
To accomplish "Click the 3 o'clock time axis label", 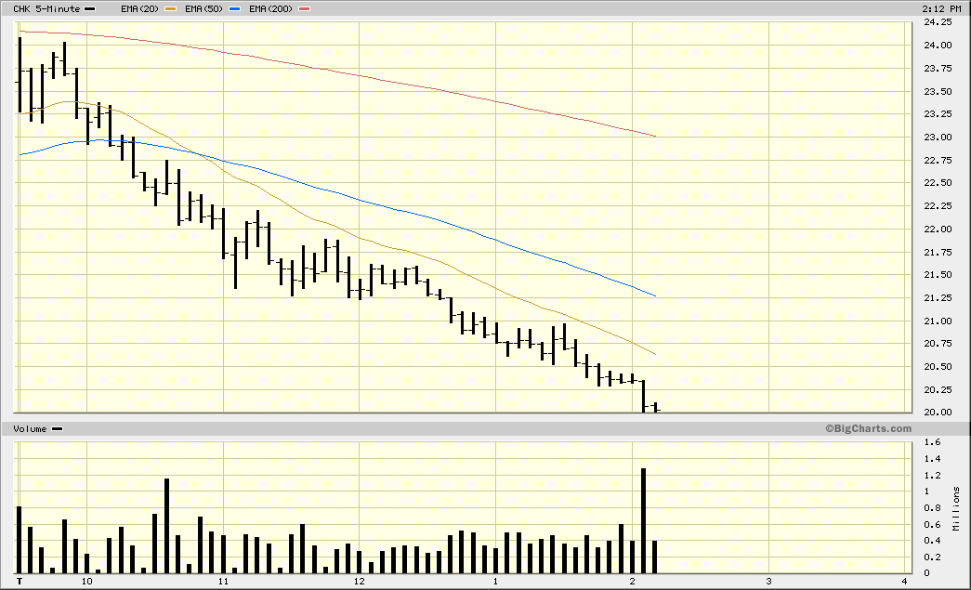I will 769,582.
